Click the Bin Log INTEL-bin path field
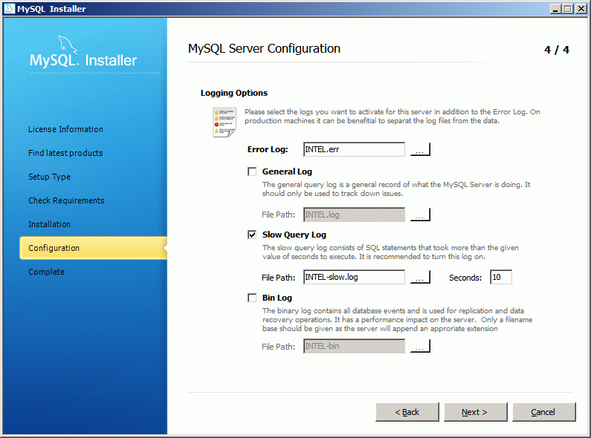 pyautogui.click(x=354, y=346)
